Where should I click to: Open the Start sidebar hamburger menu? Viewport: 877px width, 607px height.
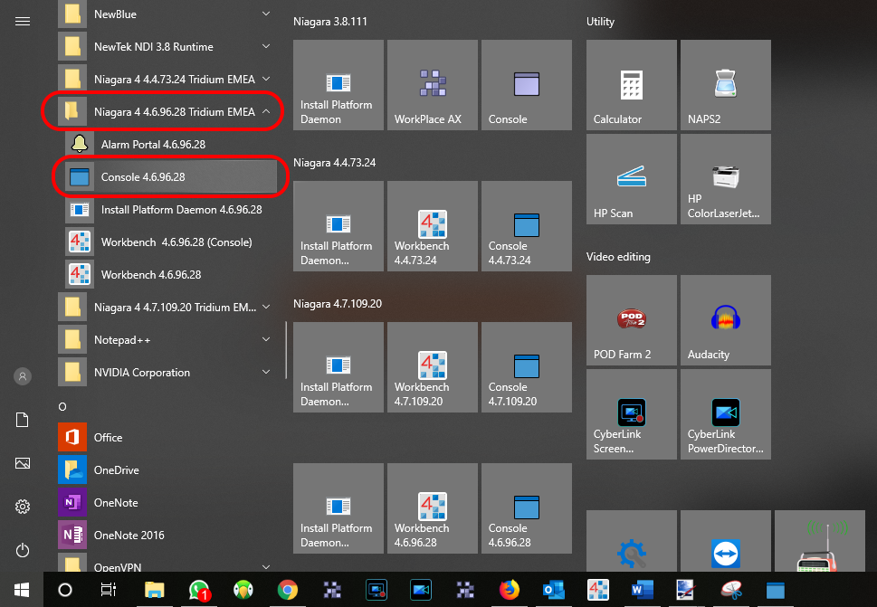pos(22,21)
